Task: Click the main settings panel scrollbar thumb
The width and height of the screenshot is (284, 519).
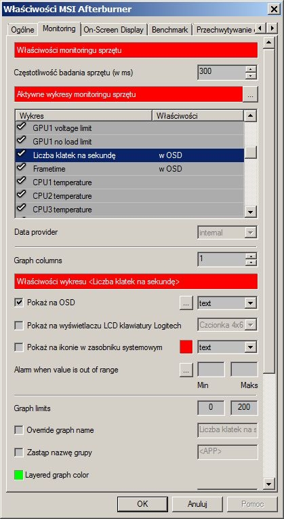Action: pos(269,211)
